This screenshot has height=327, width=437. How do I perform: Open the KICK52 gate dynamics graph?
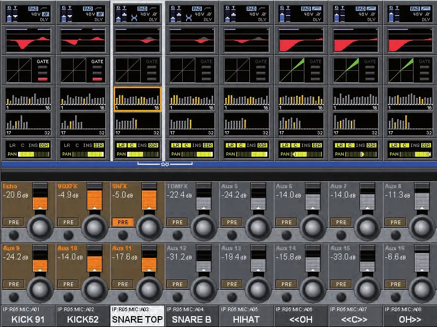[x=83, y=70]
